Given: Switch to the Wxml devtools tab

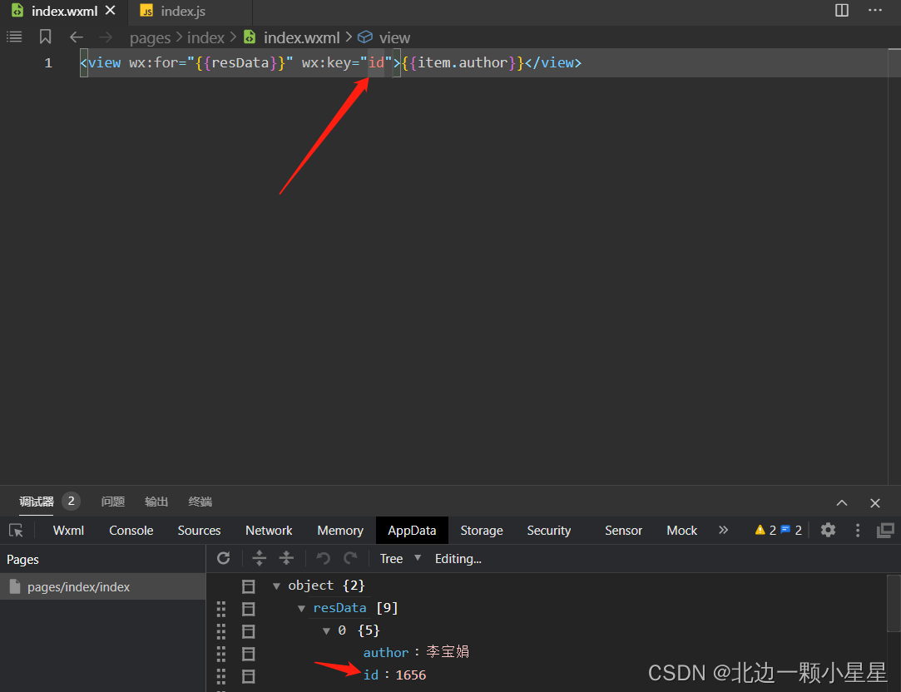Looking at the screenshot, I should click(68, 530).
